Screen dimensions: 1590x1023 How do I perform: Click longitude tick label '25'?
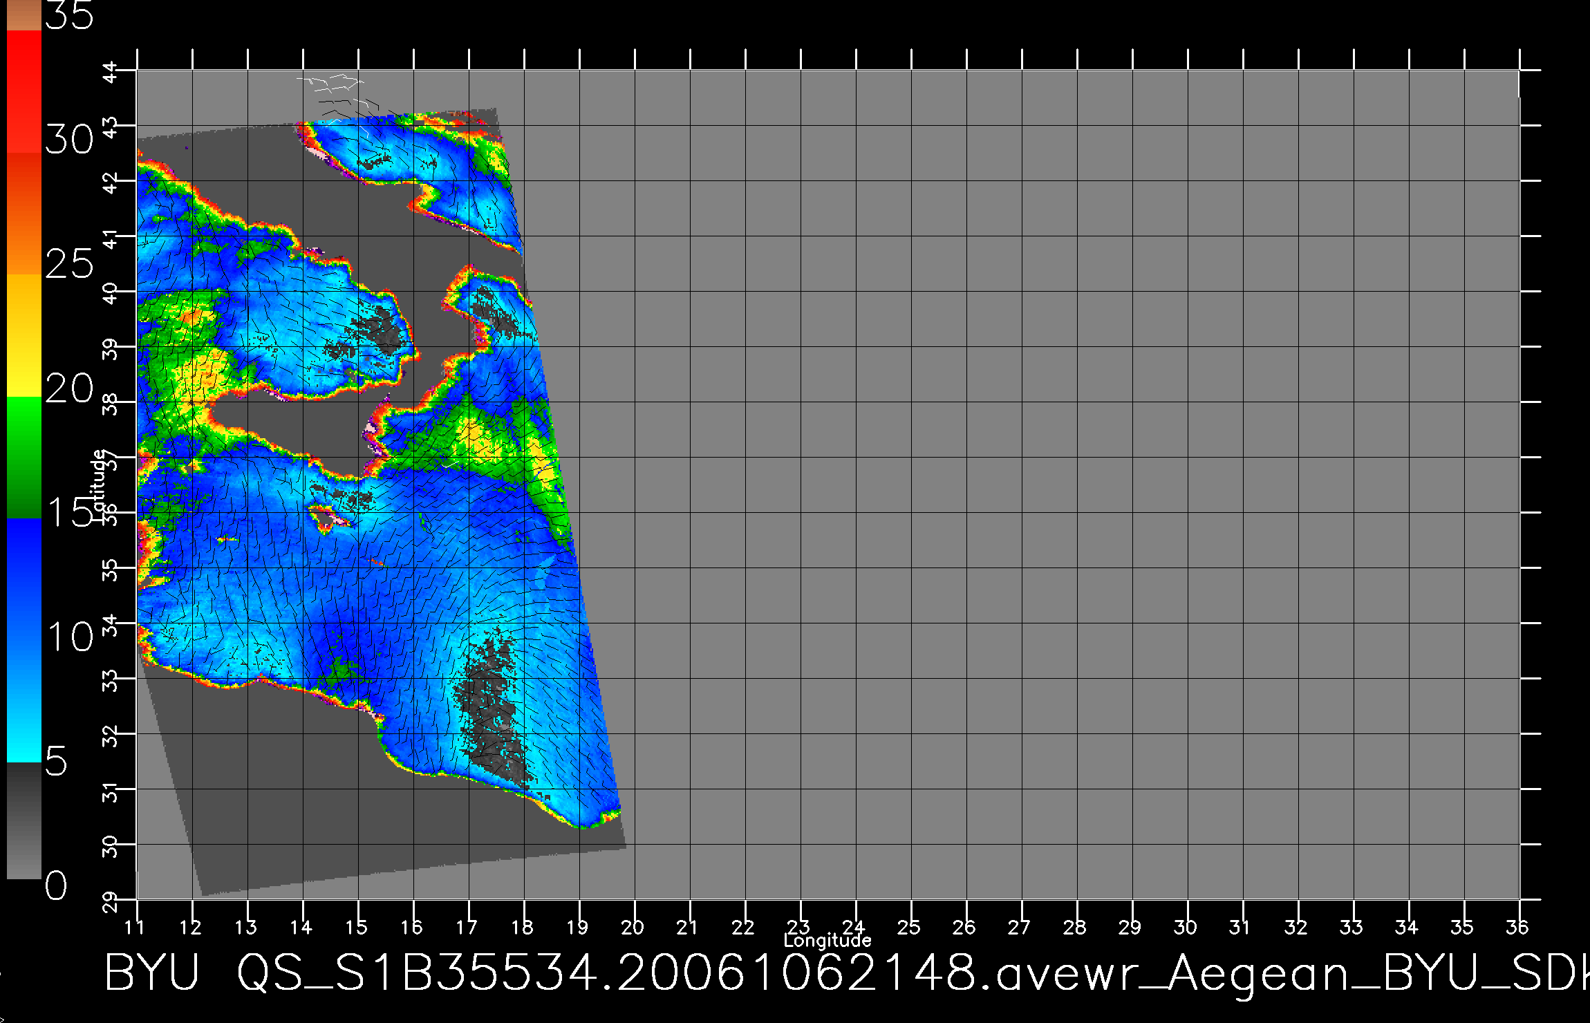909,927
